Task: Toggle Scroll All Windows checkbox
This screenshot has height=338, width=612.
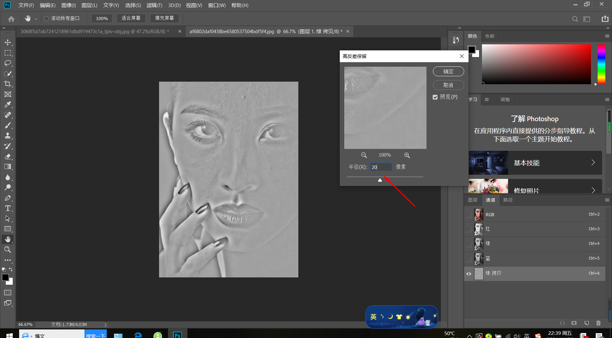Action: tap(46, 19)
